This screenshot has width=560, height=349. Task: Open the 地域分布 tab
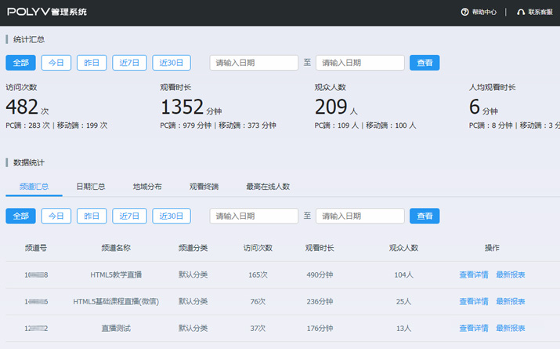tap(147, 187)
